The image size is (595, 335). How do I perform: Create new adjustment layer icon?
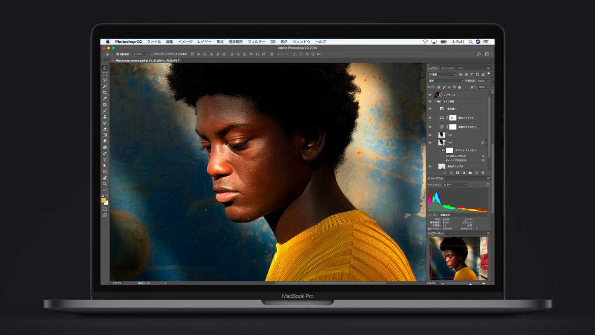point(464,173)
